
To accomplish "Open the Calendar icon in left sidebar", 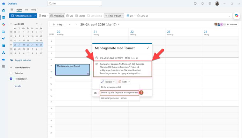I will coord(4,18).
